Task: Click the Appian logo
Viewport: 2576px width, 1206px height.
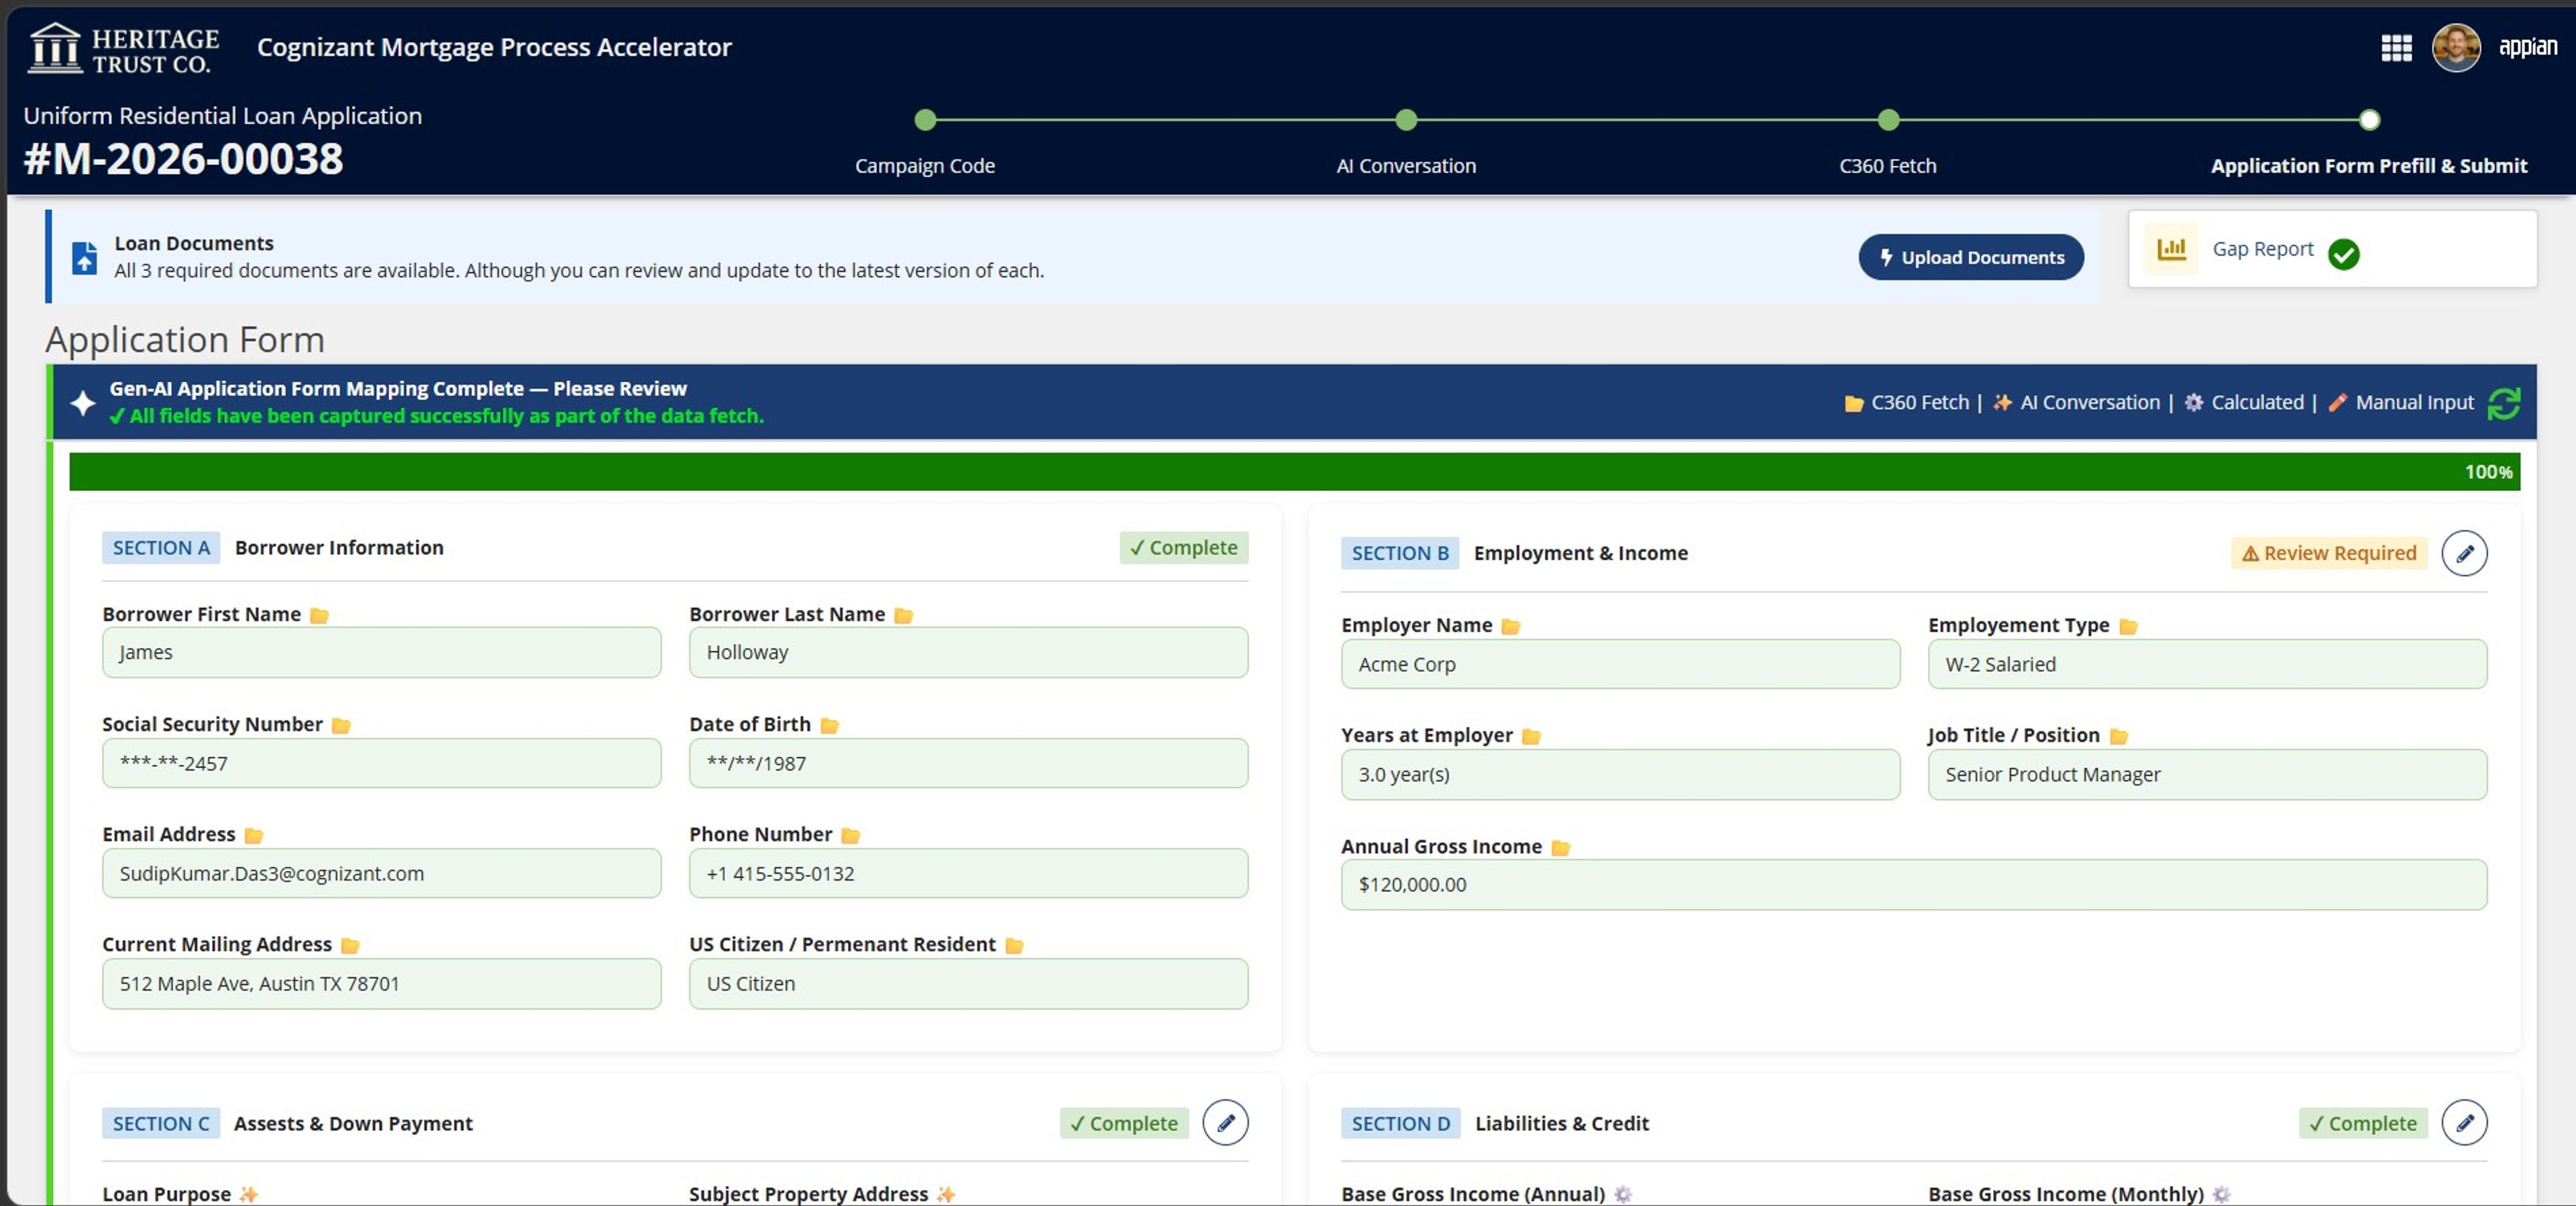Action: point(2528,47)
